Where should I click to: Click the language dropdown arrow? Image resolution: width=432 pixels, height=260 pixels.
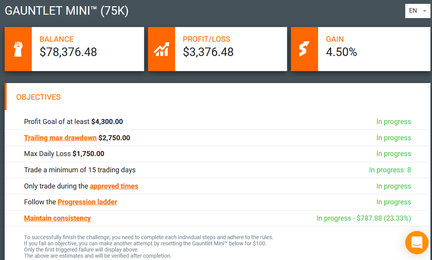(x=425, y=11)
